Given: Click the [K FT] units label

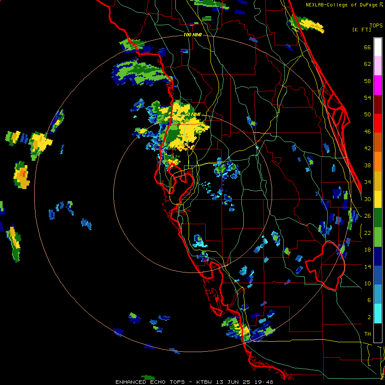Looking at the screenshot, I should point(361,30).
